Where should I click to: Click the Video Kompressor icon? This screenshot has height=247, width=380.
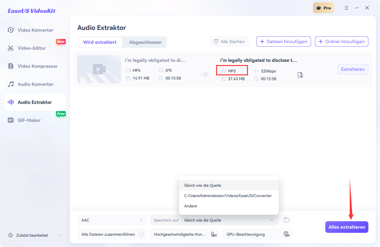[10, 66]
